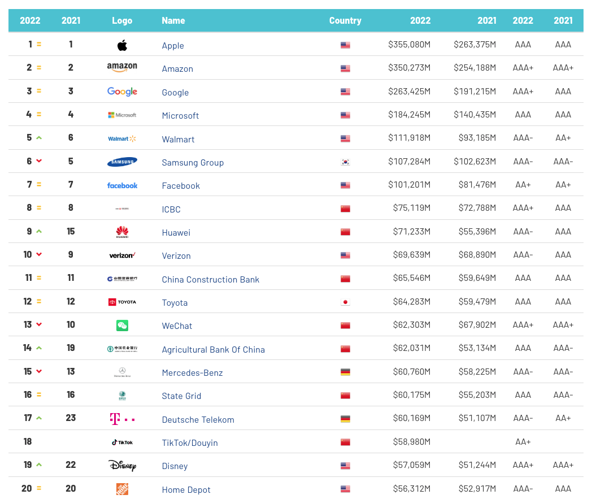Open the Samsung Group link
This screenshot has width=592, height=499.
193,162
